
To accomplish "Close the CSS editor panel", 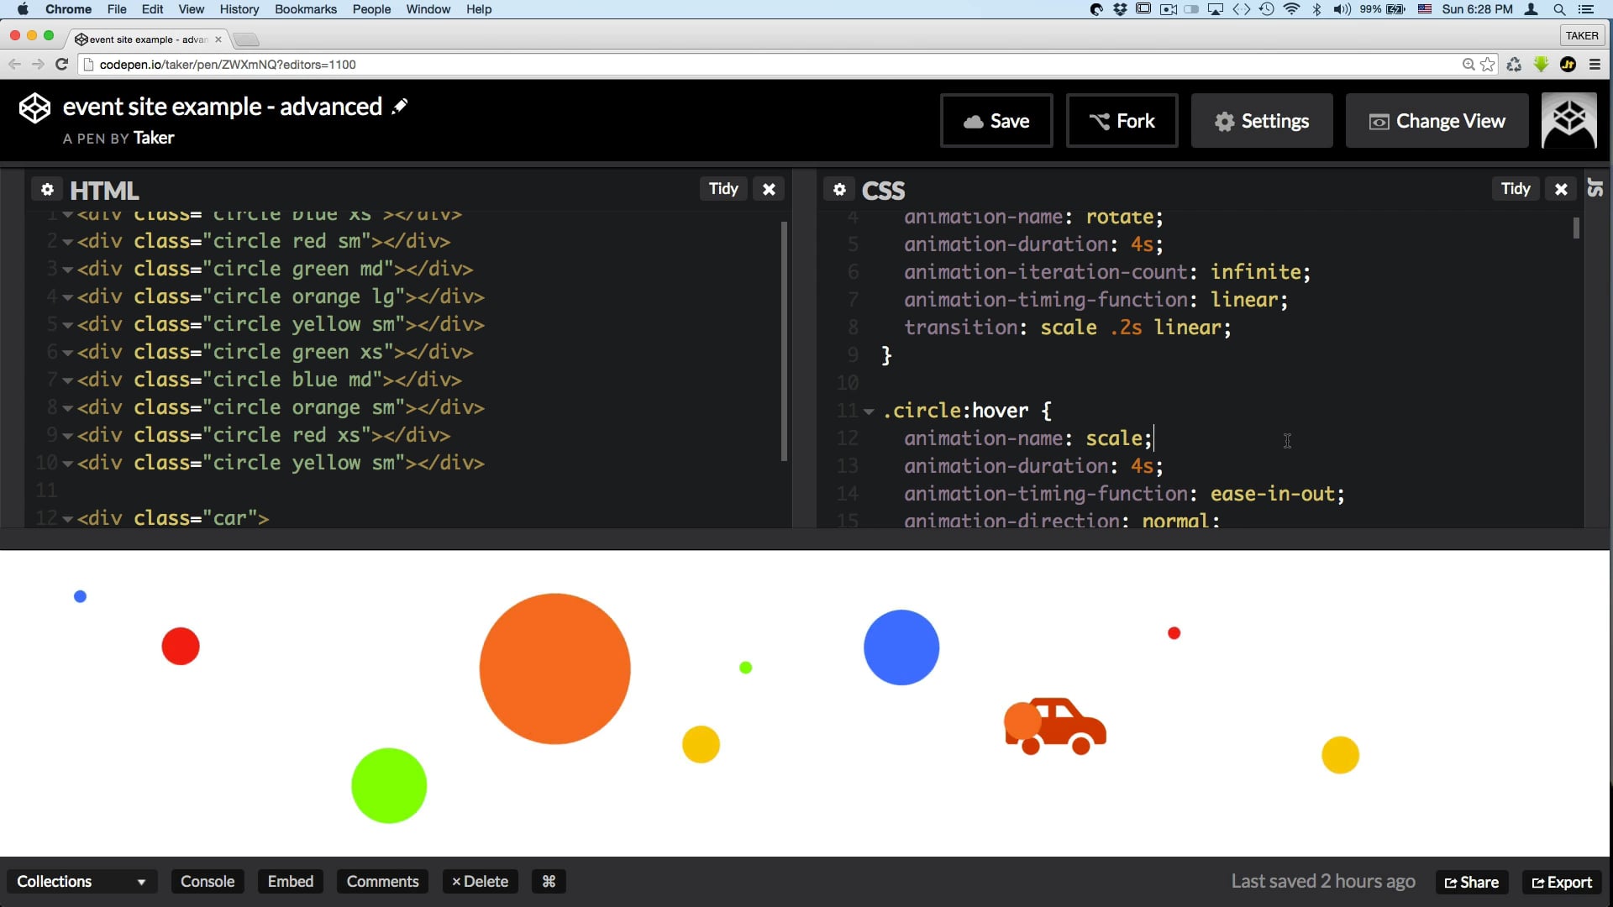I will pyautogui.click(x=1560, y=190).
